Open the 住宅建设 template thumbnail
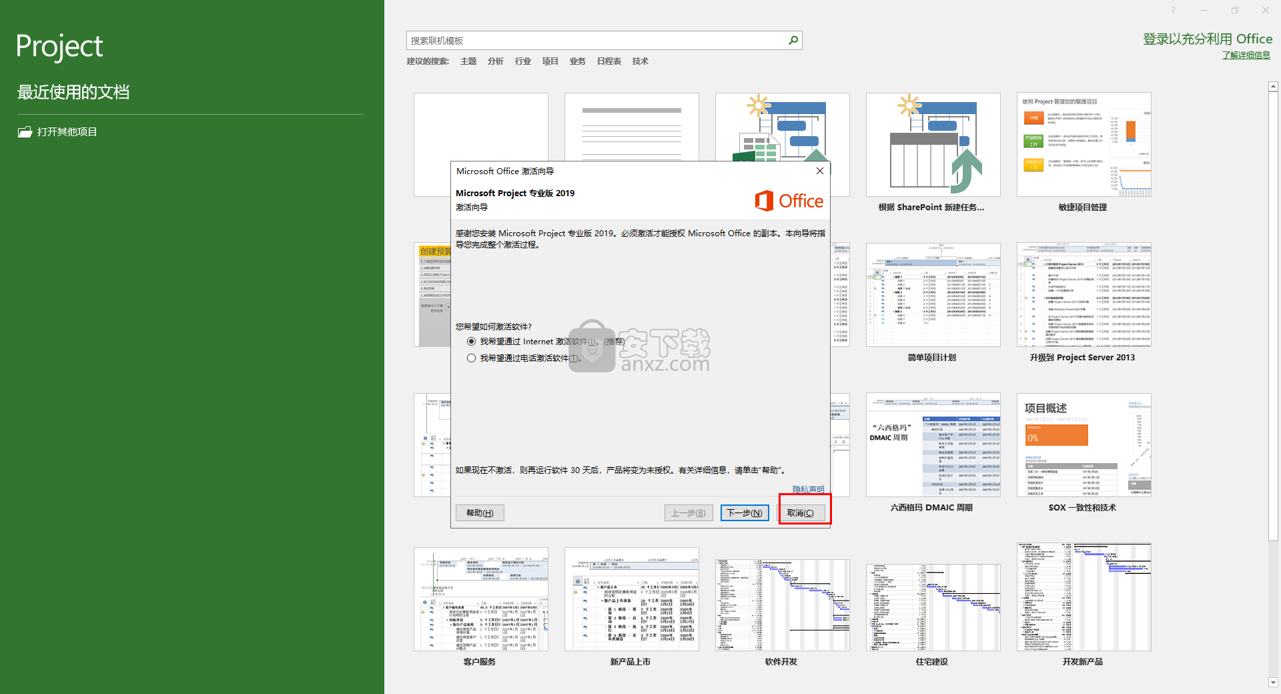The height and width of the screenshot is (694, 1281). pyautogui.click(x=933, y=607)
